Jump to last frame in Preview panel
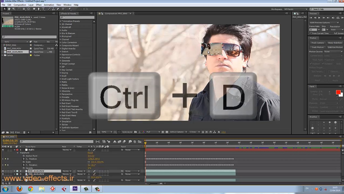Image resolution: width=344 pixels, height=194 pixels. (x=328, y=18)
